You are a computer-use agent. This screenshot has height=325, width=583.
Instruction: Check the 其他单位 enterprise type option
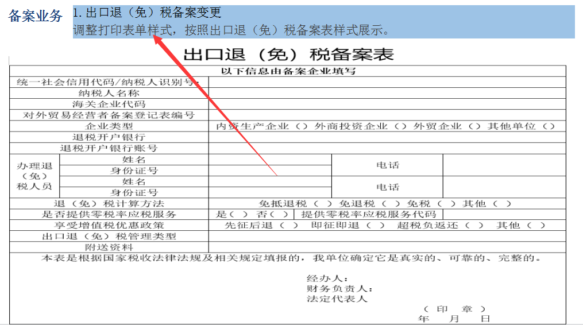(x=549, y=126)
